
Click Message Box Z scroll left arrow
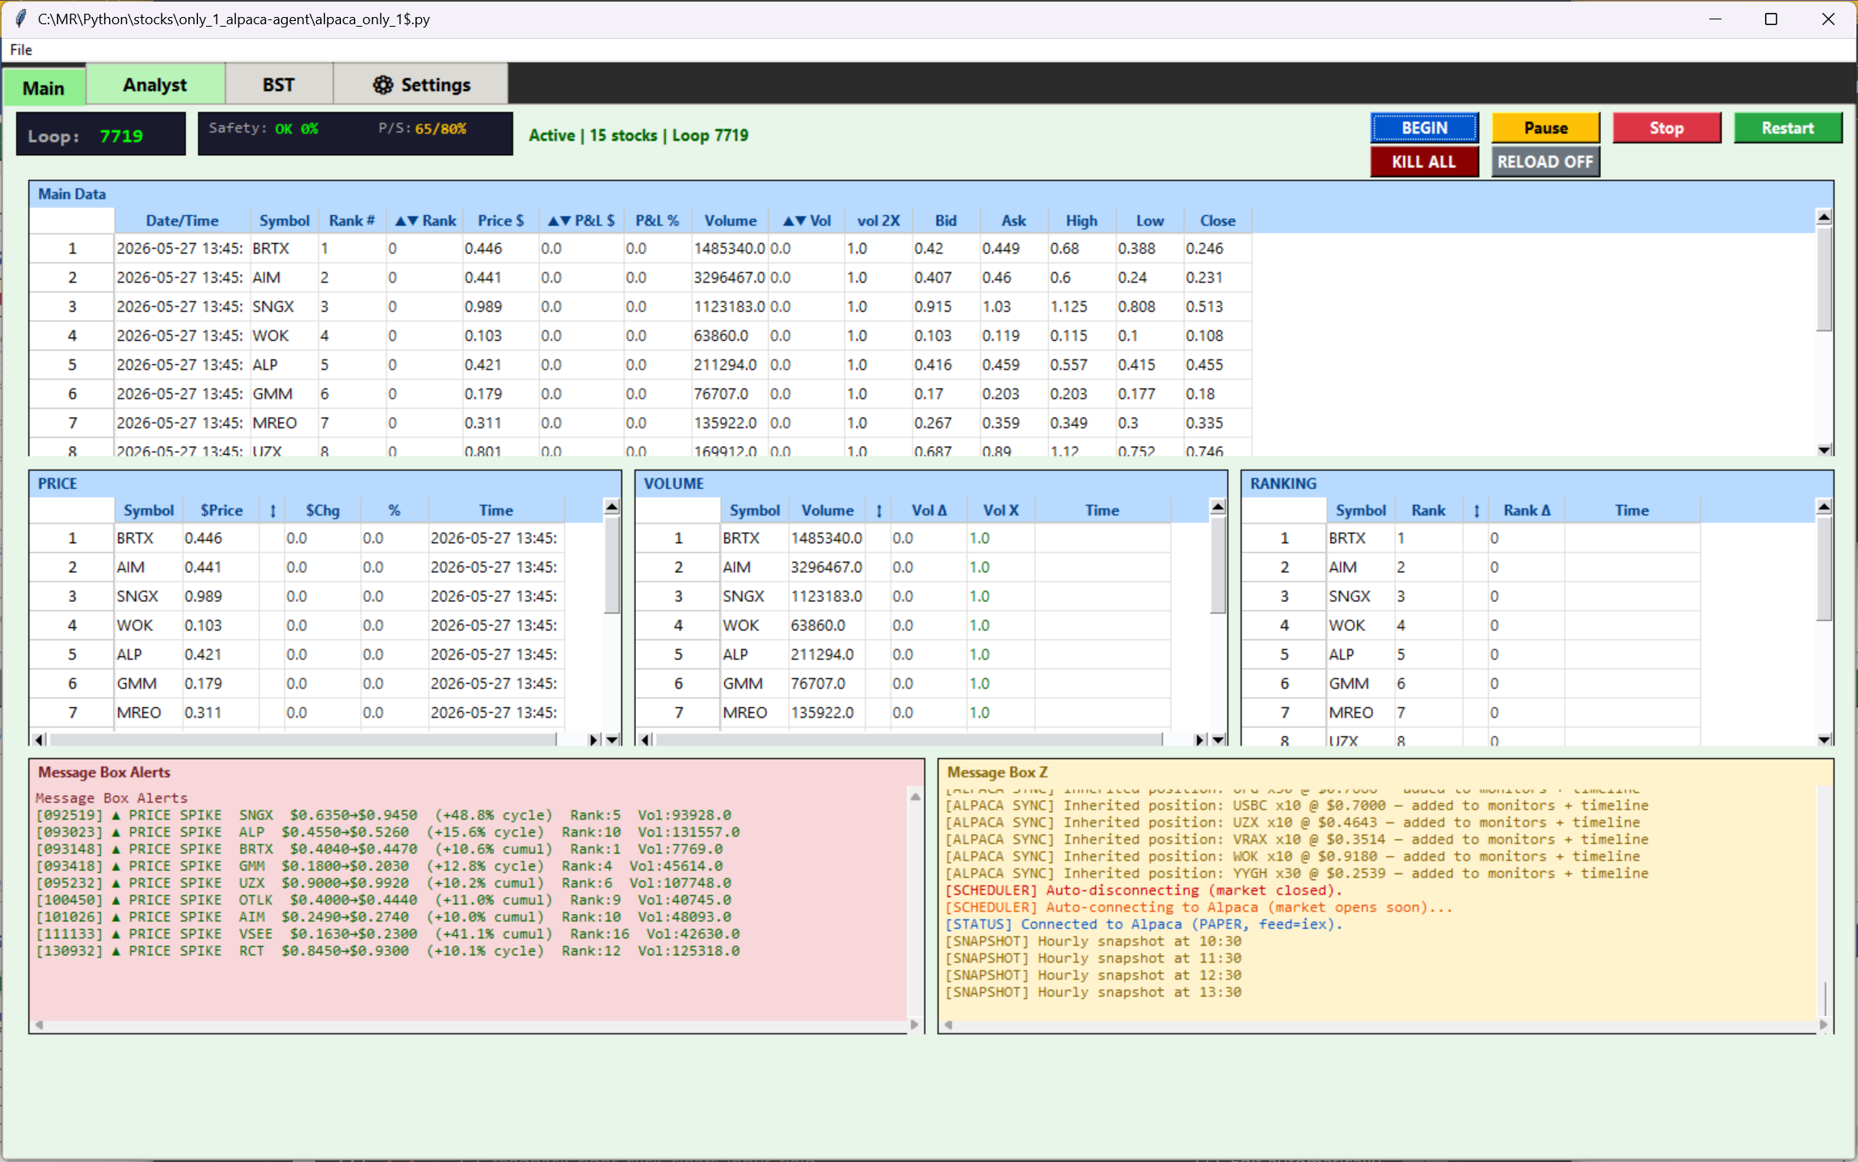tap(949, 1025)
